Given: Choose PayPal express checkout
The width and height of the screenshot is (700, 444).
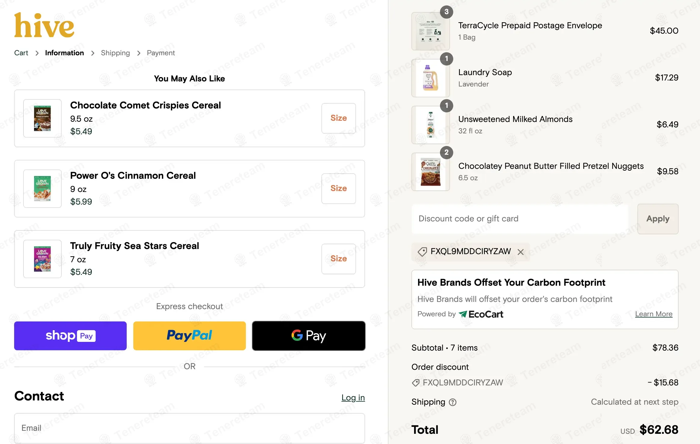Looking at the screenshot, I should (190, 336).
